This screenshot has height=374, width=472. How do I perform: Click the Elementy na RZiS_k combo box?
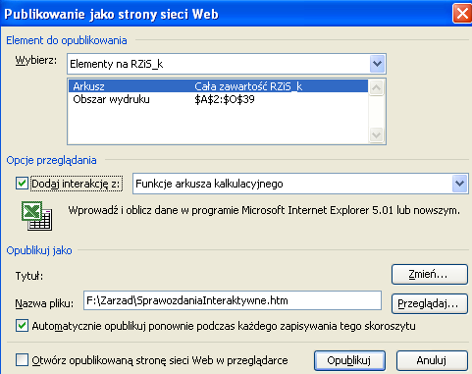[x=227, y=64]
